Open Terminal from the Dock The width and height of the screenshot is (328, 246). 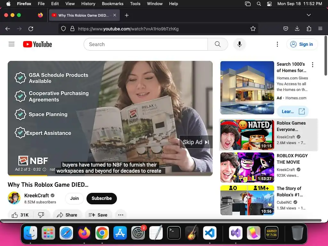pos(174,233)
